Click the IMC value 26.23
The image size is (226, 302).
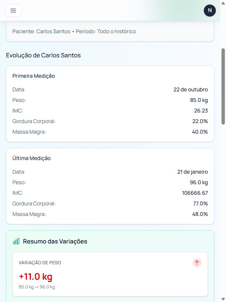coord(200,111)
